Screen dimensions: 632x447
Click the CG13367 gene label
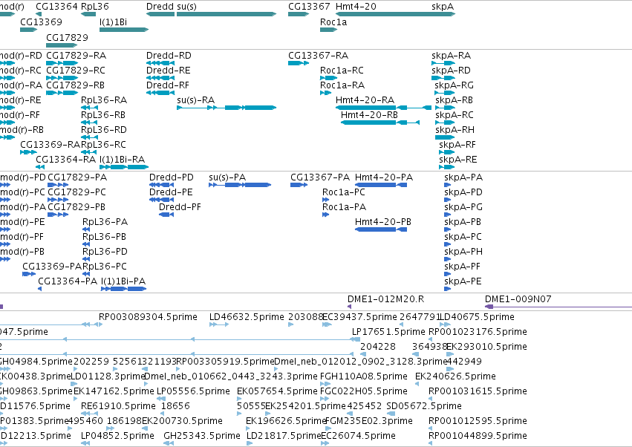[x=309, y=7]
